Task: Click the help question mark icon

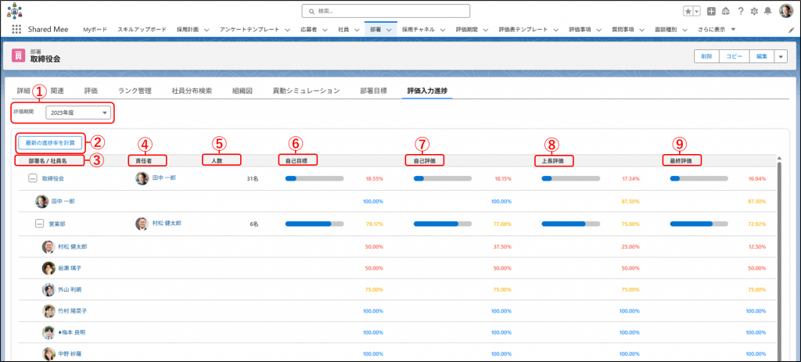Action: click(739, 12)
